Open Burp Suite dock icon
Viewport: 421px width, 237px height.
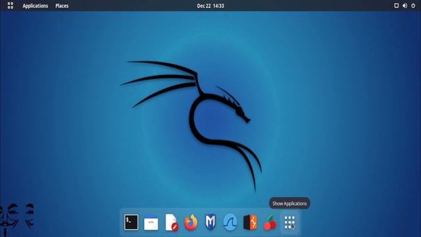click(250, 223)
